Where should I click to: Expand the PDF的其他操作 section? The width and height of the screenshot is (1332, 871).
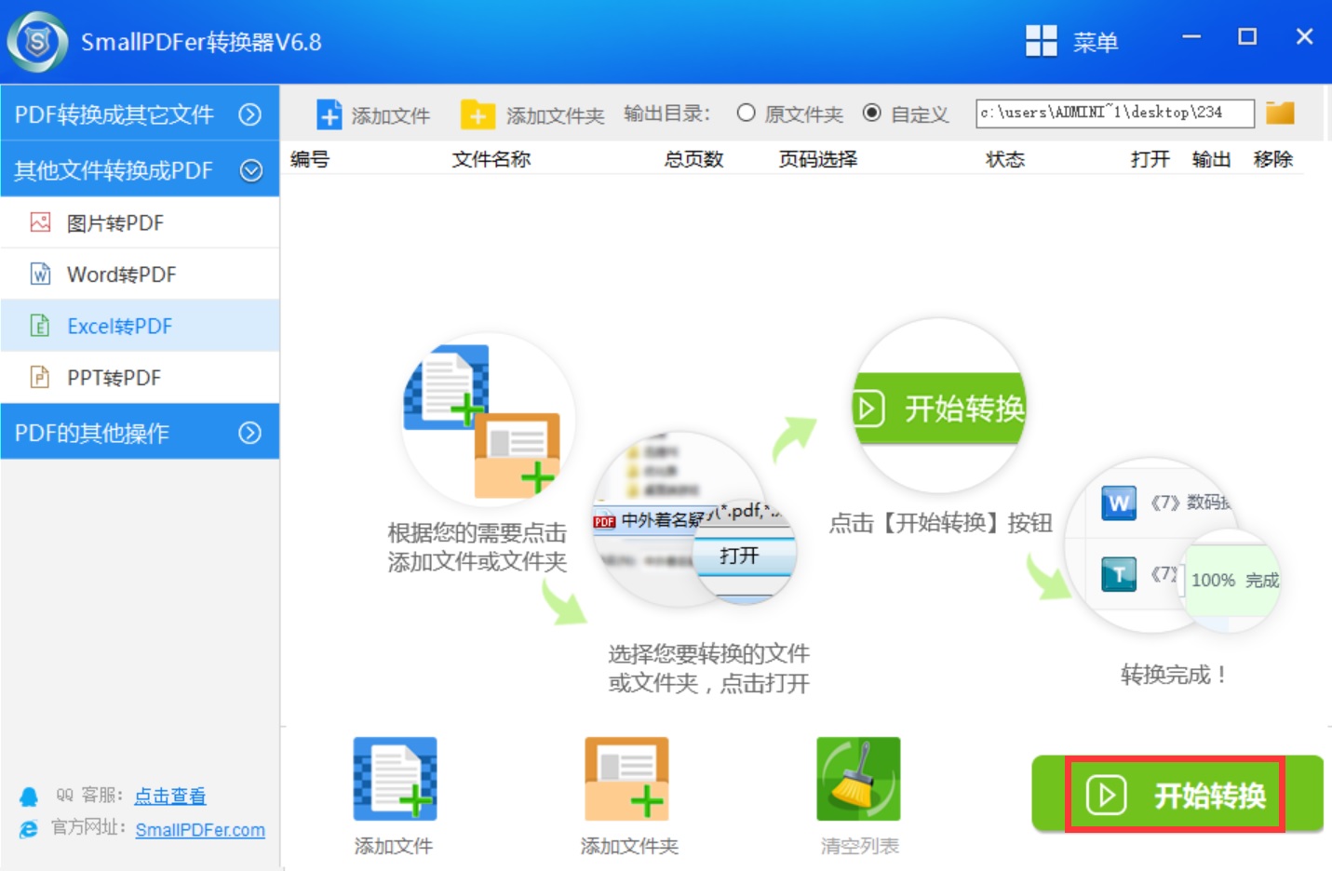point(140,433)
